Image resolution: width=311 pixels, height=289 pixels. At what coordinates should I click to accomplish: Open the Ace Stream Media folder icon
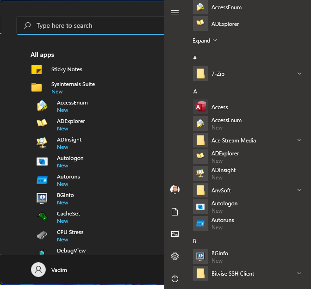[200, 140]
